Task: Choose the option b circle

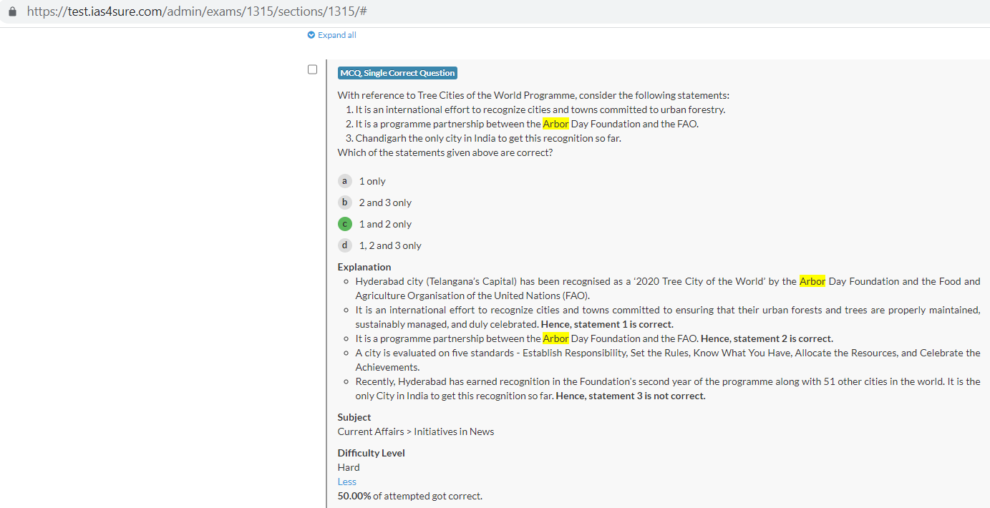Action: pos(345,202)
